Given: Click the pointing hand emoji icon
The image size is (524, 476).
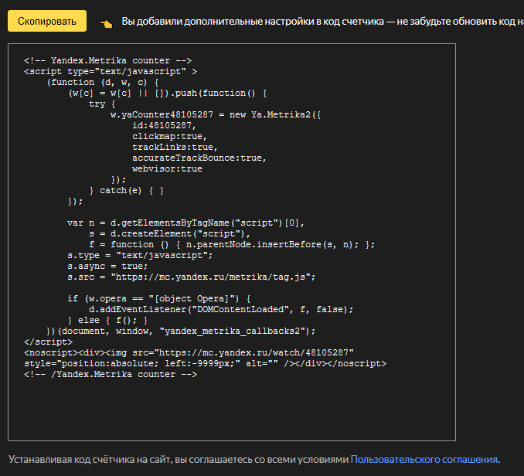Looking at the screenshot, I should coord(107,22).
